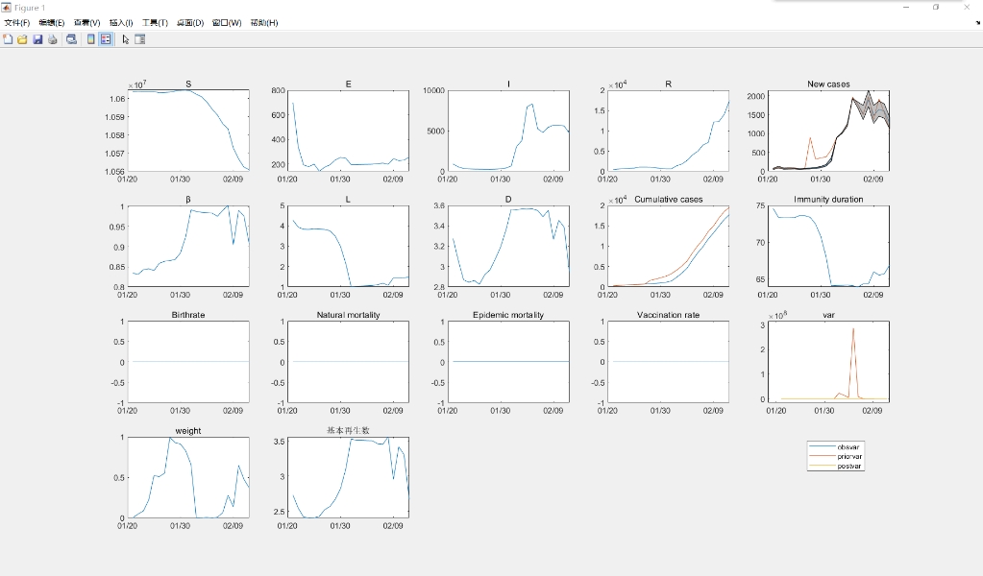Open the 编辑(E) menu
Screen dimensions: 983x576
pos(52,22)
